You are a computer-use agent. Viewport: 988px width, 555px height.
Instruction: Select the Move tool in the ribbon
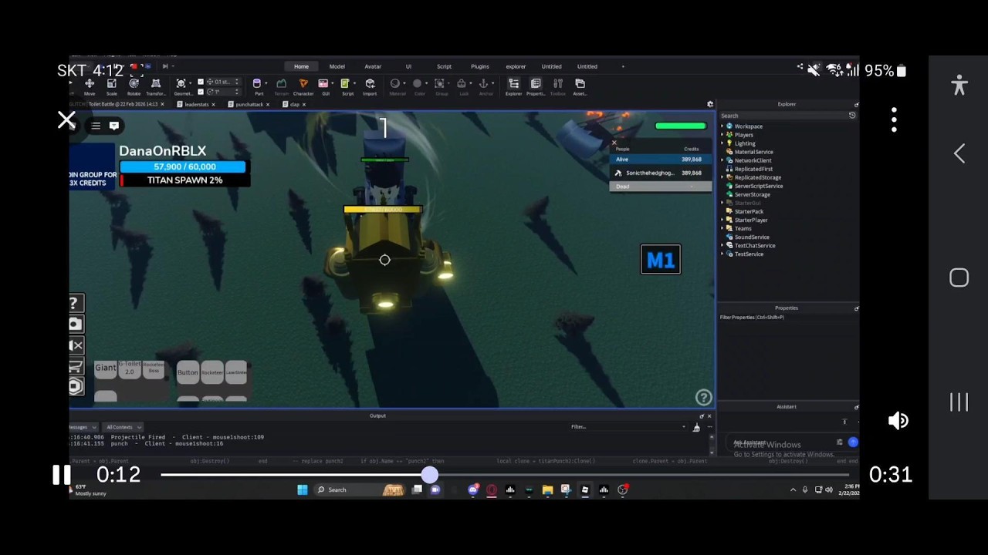(x=90, y=86)
